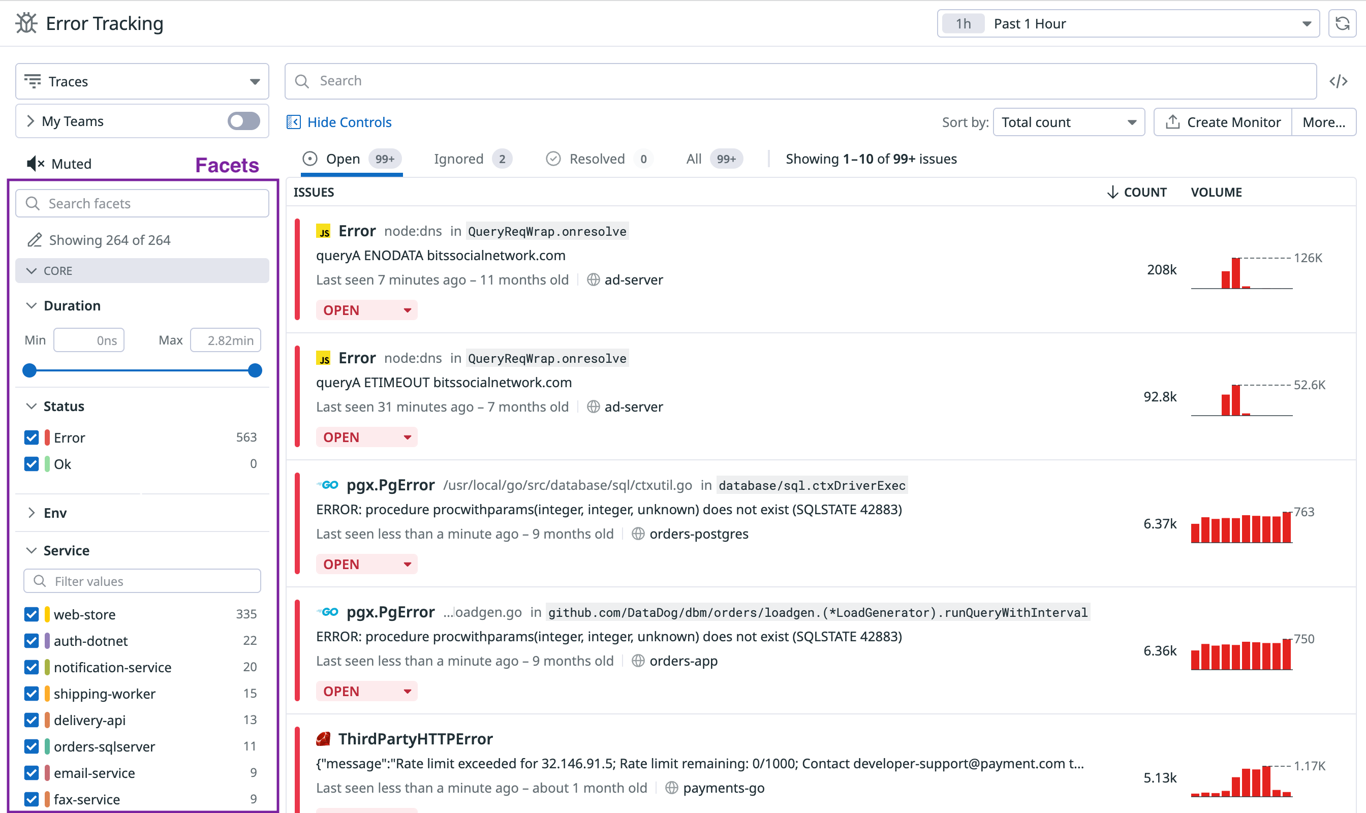Image resolution: width=1366 pixels, height=813 pixels.
Task: Click the More... button
Action: tap(1323, 122)
